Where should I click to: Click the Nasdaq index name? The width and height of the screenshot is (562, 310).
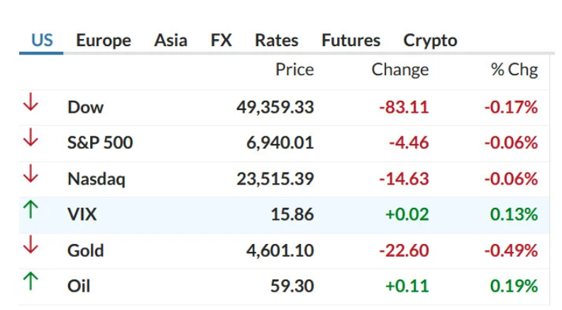point(96,179)
